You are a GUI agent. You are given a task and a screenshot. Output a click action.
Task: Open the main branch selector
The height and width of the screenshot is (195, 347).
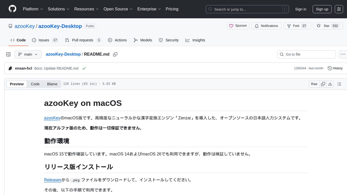pos(28,54)
